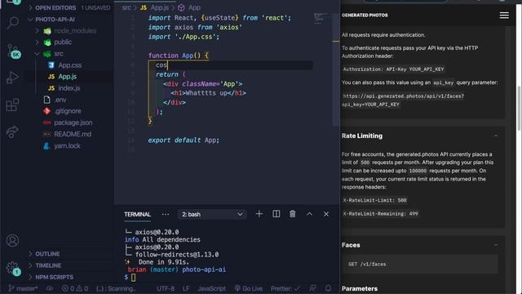Click src in the breadcrumb
522x294 pixels.
tap(126, 7)
